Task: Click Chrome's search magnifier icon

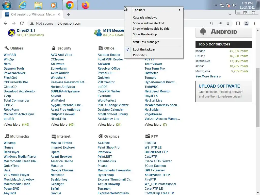Action: [x=212, y=23]
